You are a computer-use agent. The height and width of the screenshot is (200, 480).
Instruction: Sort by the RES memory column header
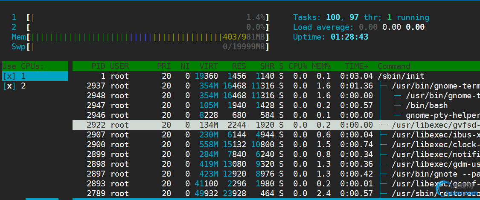(239, 66)
